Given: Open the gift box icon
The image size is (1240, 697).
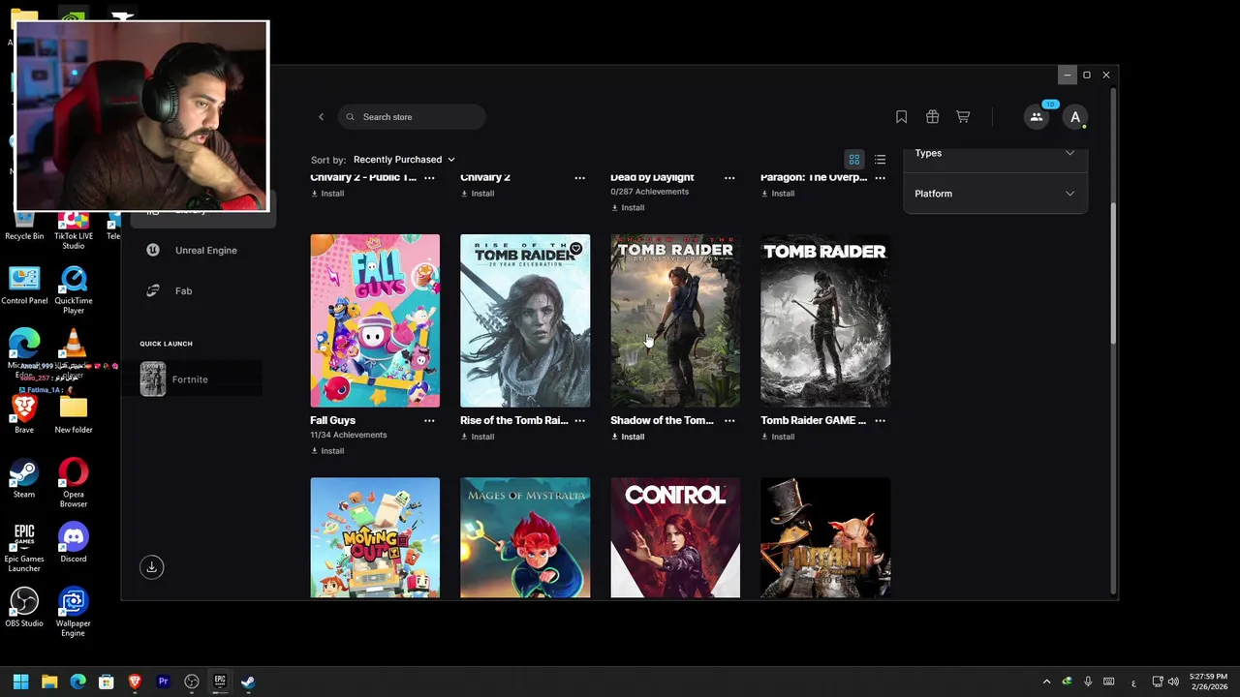Looking at the screenshot, I should pyautogui.click(x=932, y=117).
